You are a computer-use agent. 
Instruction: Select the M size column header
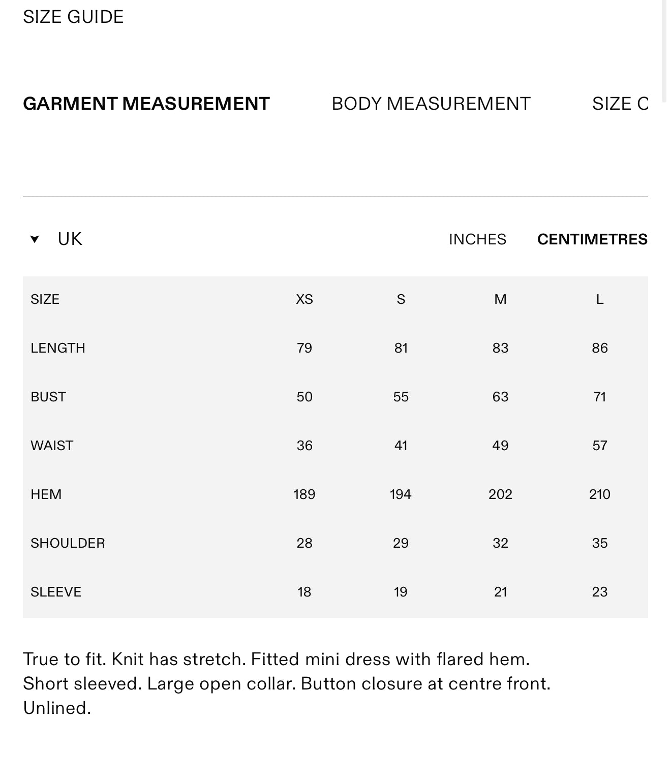tap(500, 299)
